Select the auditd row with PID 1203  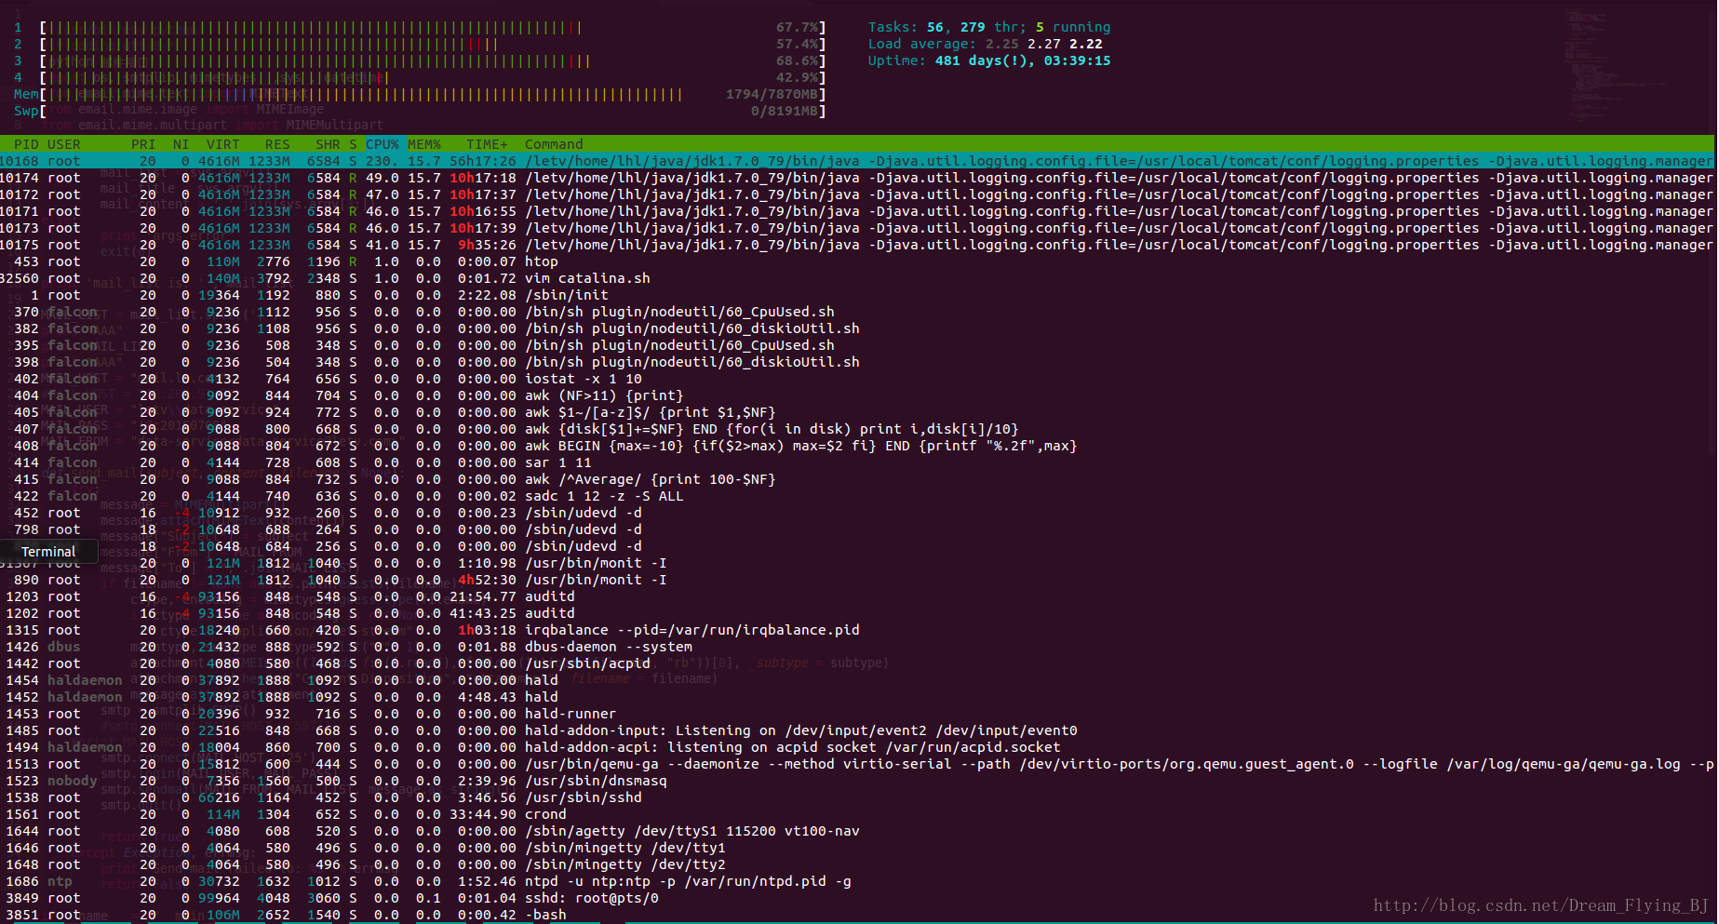point(857,596)
